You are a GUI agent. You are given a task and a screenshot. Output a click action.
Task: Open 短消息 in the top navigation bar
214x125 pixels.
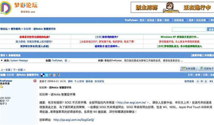point(150,20)
